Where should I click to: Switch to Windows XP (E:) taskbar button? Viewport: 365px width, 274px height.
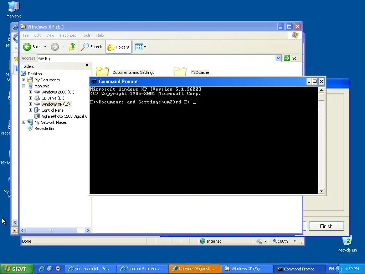[246, 269]
